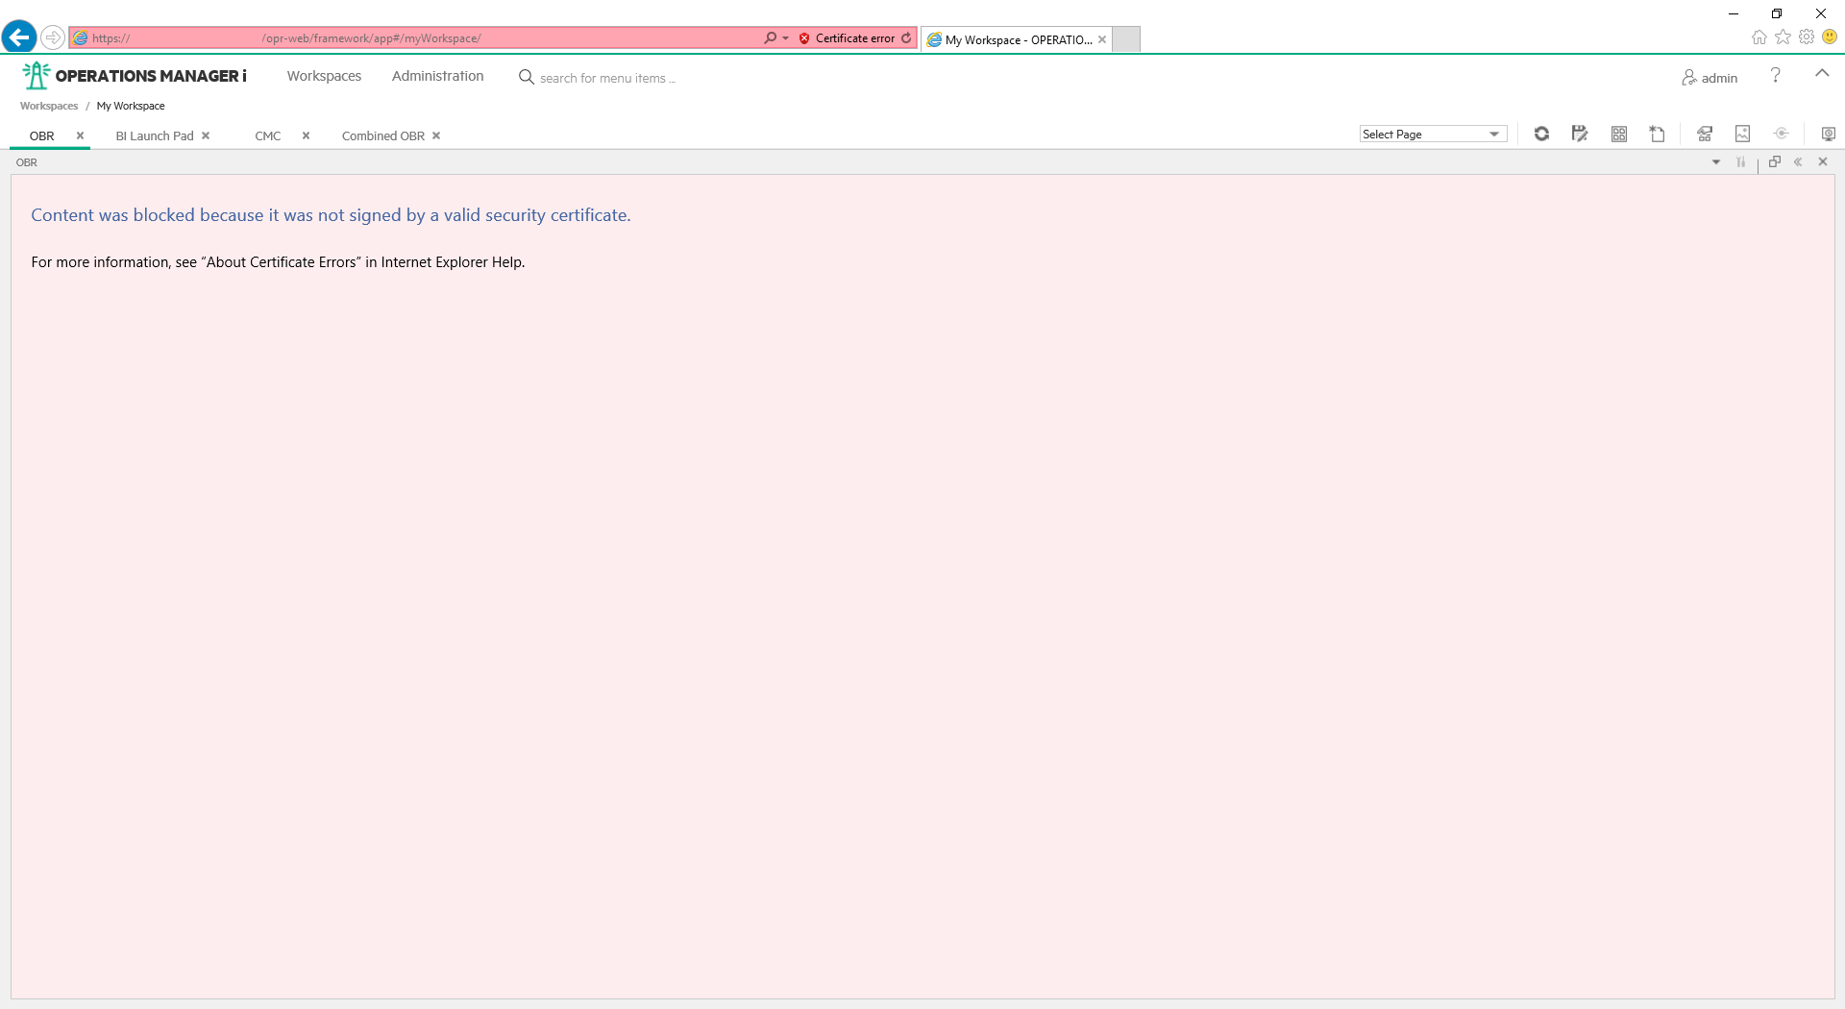
Task: Reload page via address bar refresh
Action: (x=906, y=37)
